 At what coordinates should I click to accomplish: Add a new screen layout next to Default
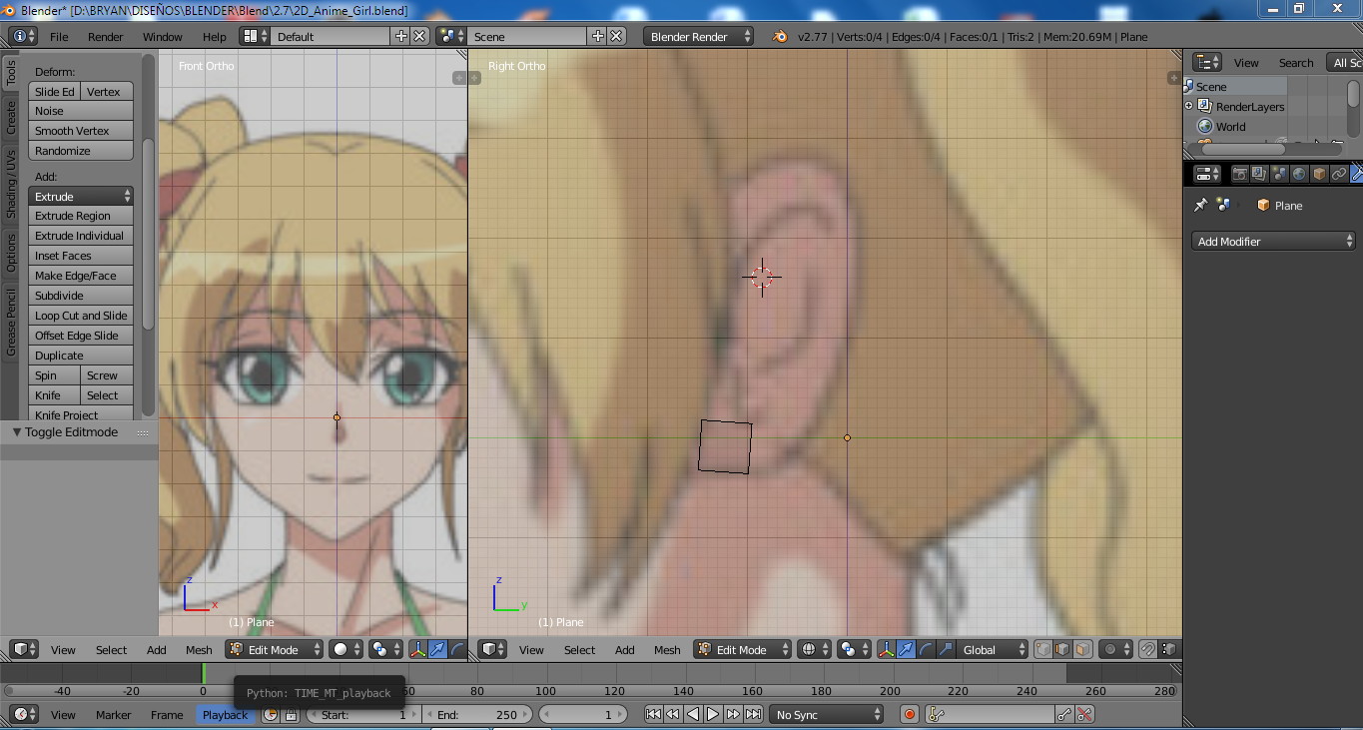tap(401, 36)
